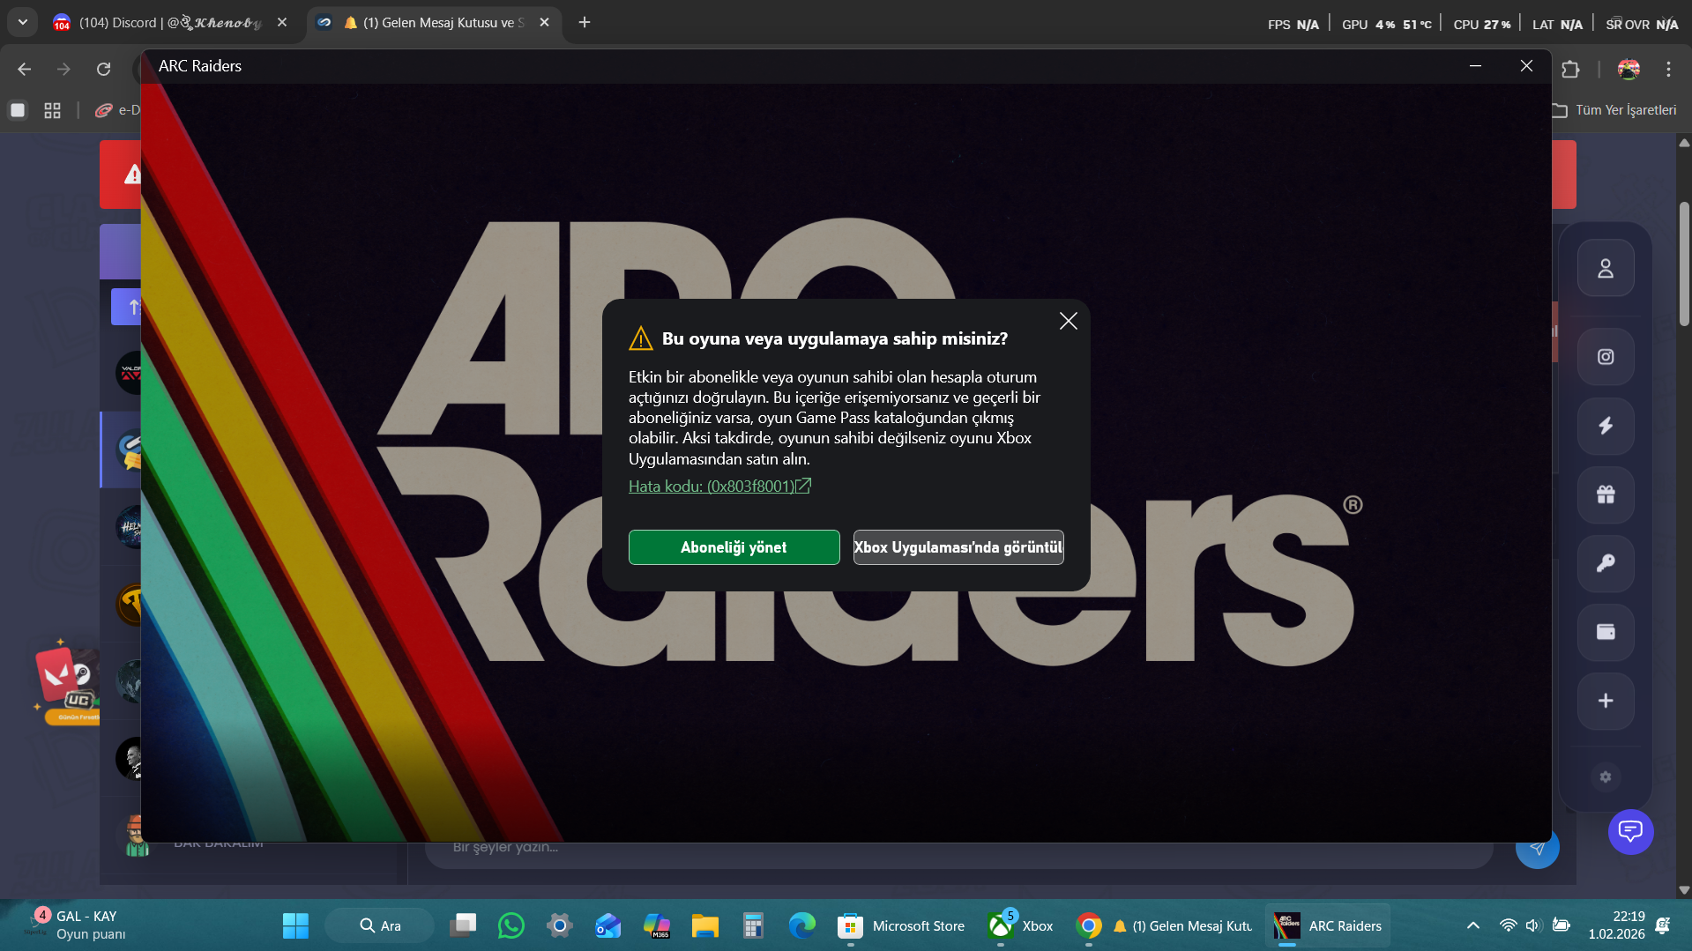Open WhatsApp from the taskbar

click(x=511, y=925)
